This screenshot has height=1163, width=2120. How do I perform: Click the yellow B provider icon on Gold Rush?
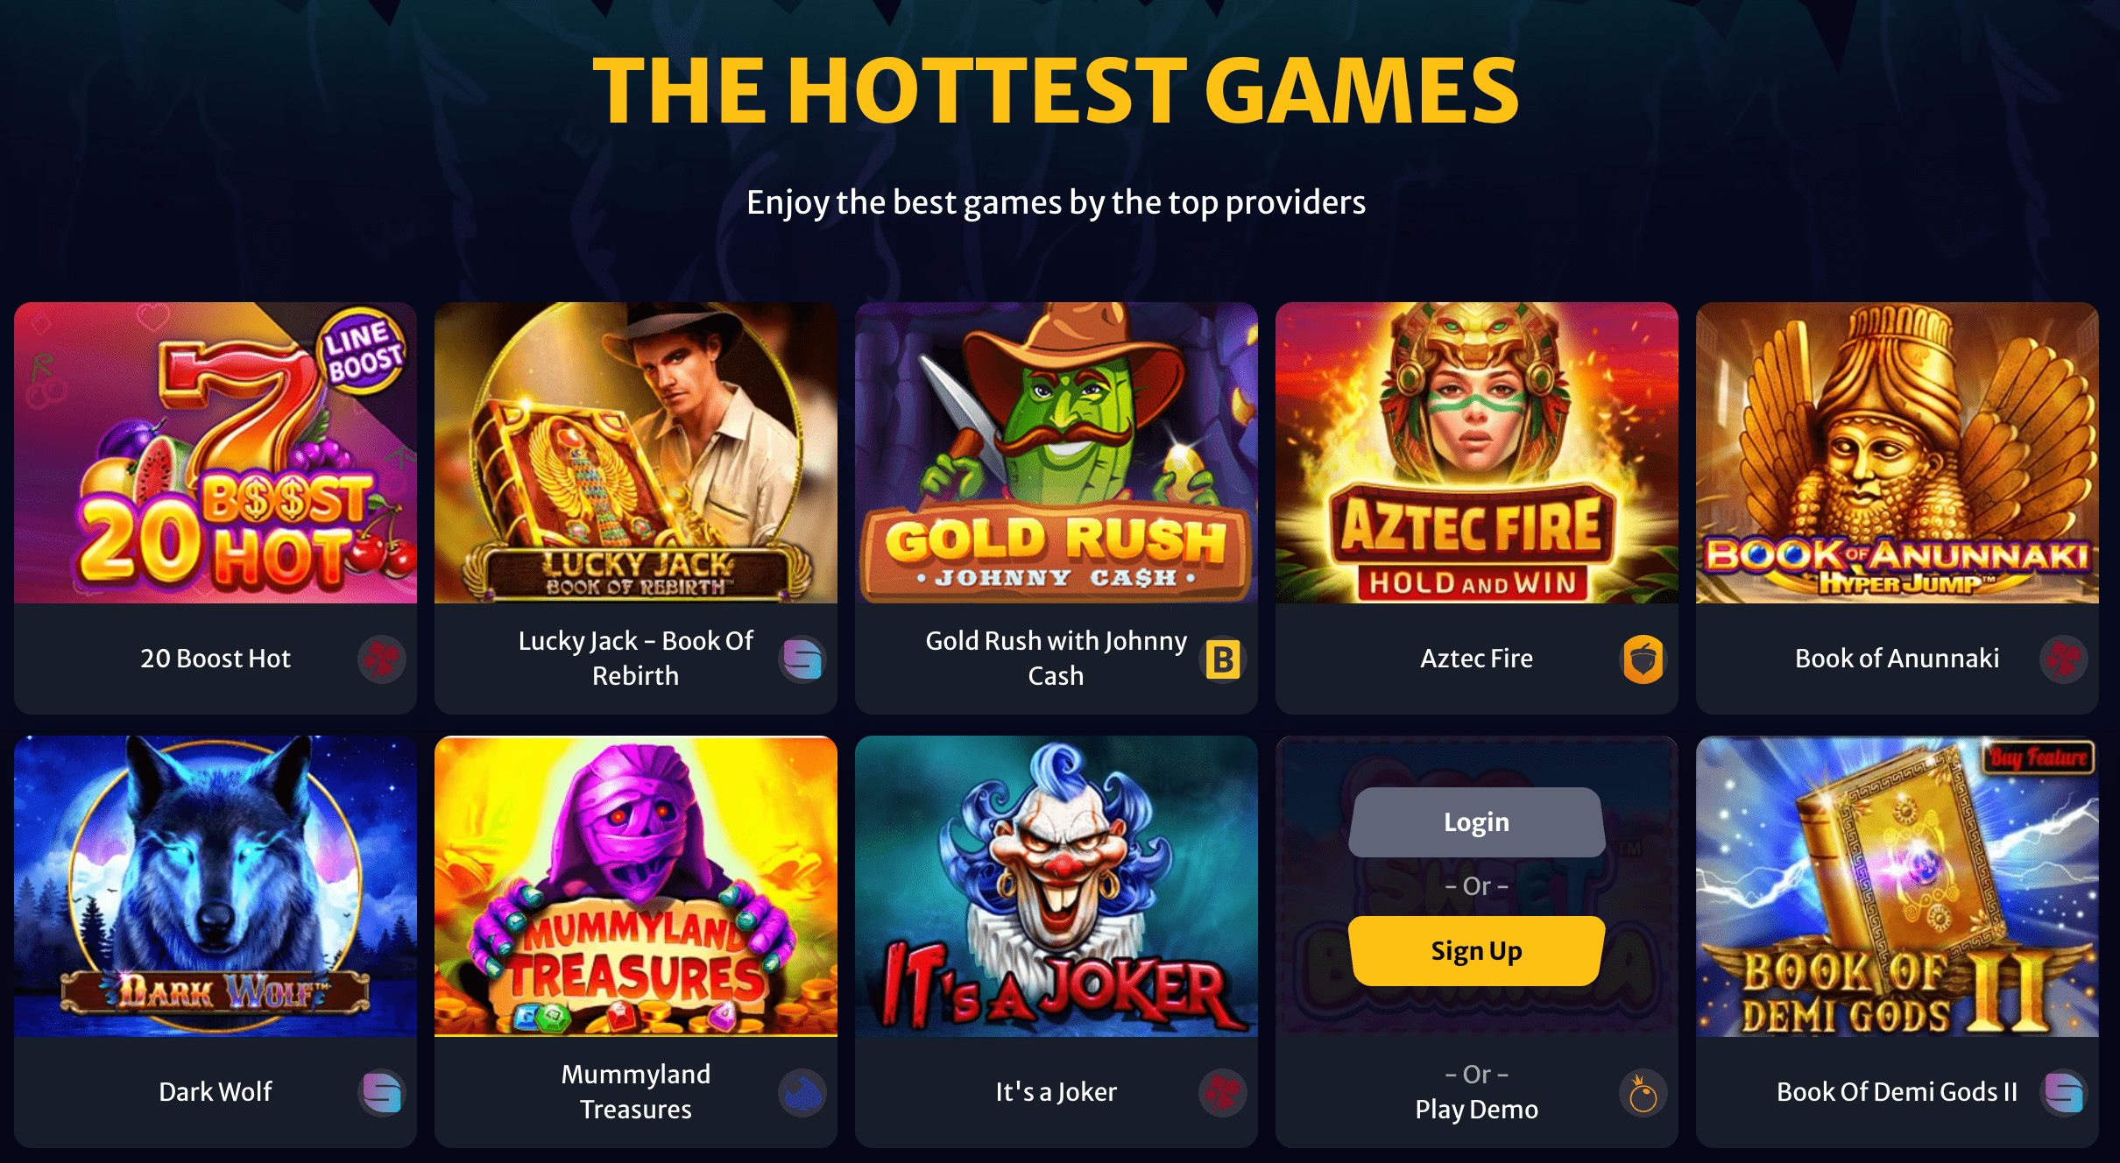click(x=1223, y=659)
